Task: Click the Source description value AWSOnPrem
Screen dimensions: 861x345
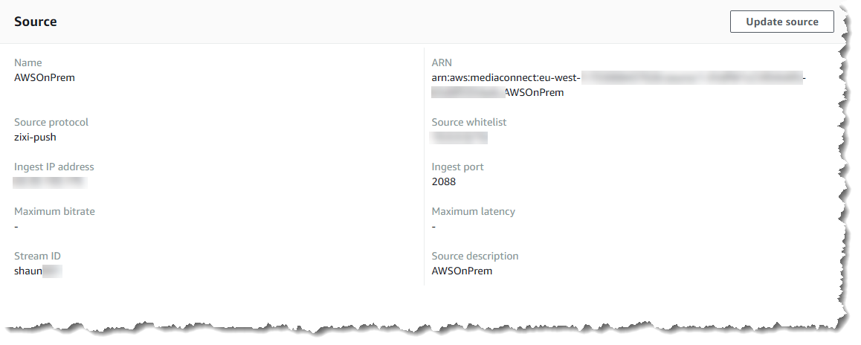Action: (x=462, y=271)
